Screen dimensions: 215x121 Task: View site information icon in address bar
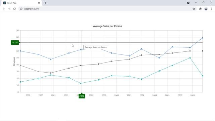(x=21, y=9)
